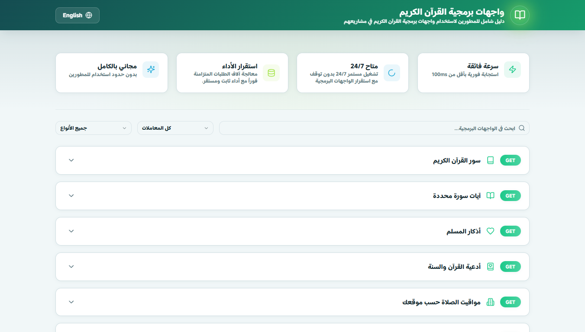Click the database icon on استقرار الأداء card

[x=271, y=73]
